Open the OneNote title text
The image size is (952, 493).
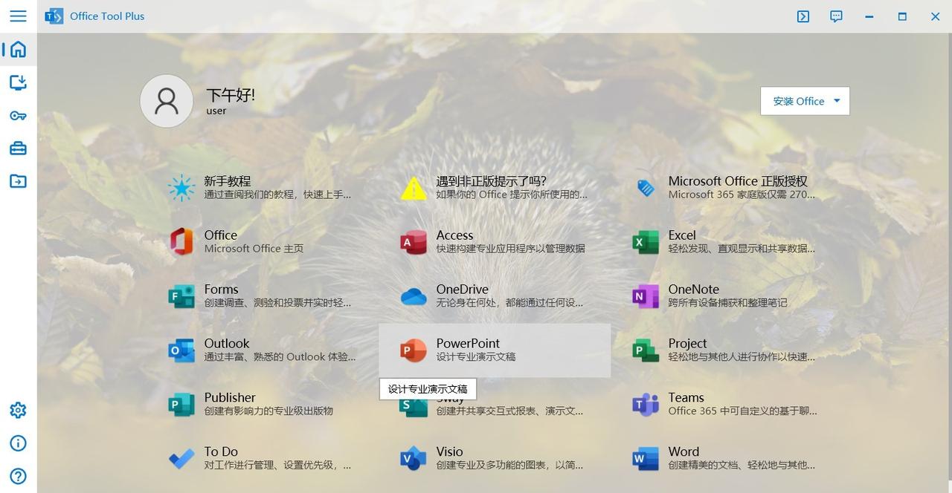click(x=694, y=290)
